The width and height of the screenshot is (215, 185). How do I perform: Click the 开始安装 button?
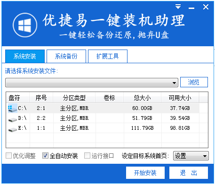click(x=145, y=173)
